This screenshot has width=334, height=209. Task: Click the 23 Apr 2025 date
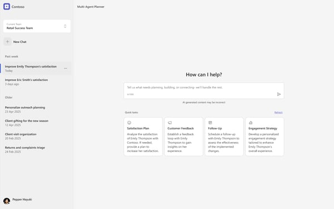point(13,112)
